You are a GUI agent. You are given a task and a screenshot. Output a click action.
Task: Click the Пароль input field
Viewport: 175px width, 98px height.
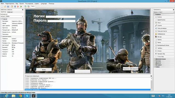62,21
